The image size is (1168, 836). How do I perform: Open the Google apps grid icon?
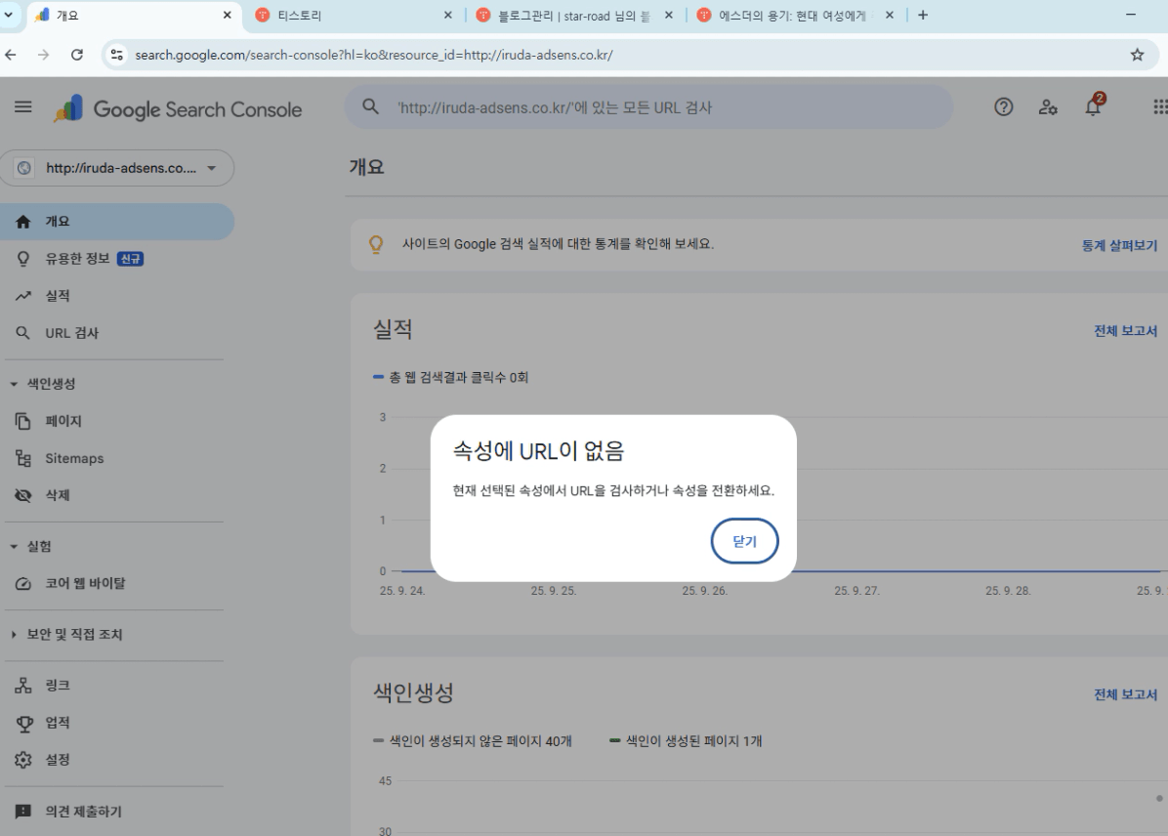pyautogui.click(x=1159, y=107)
